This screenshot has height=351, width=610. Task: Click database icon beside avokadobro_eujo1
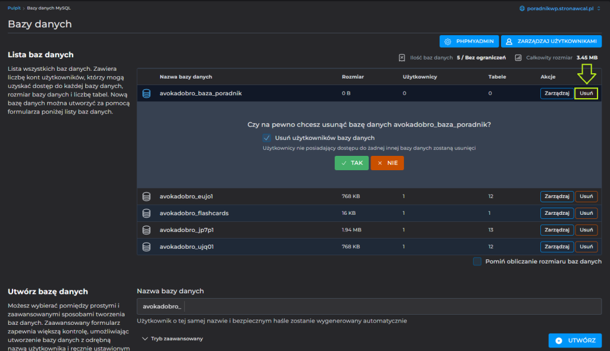pyautogui.click(x=147, y=196)
